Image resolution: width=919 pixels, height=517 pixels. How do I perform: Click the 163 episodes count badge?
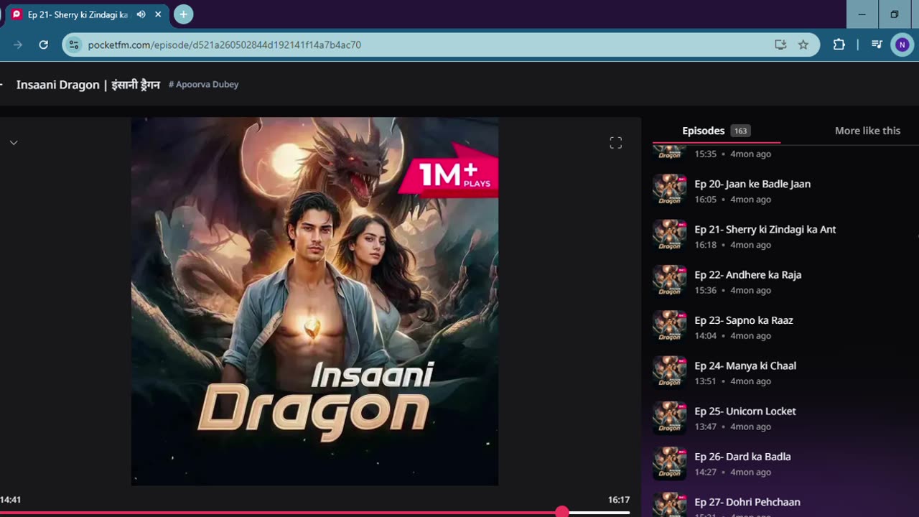pos(740,131)
